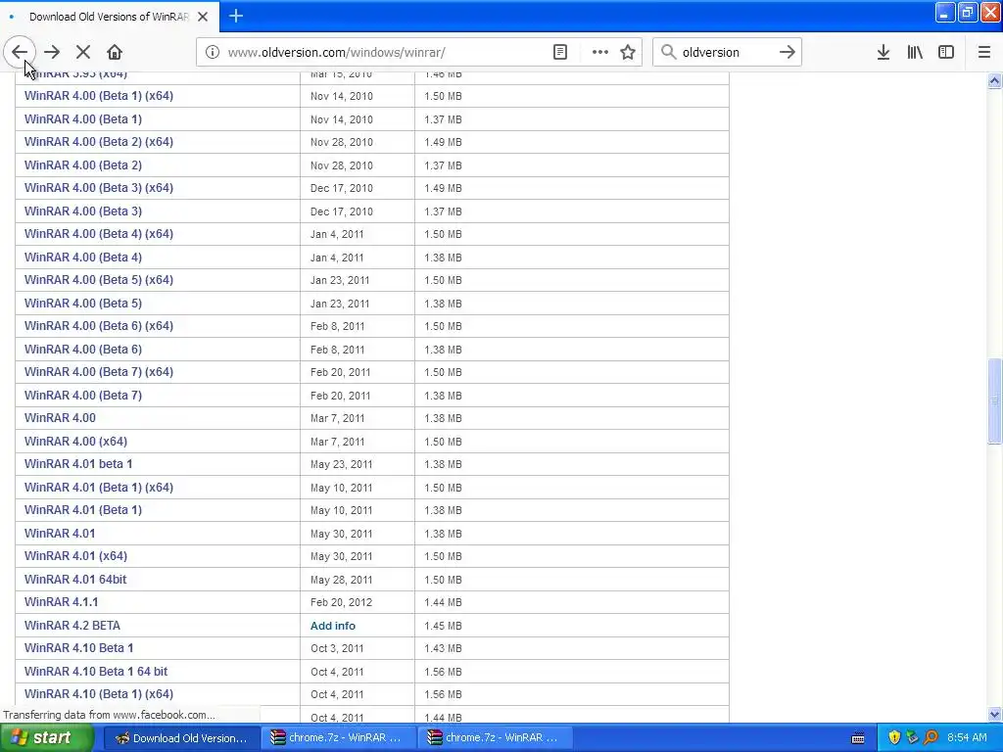Switch to Download Old Version taskbar button

tap(181, 738)
